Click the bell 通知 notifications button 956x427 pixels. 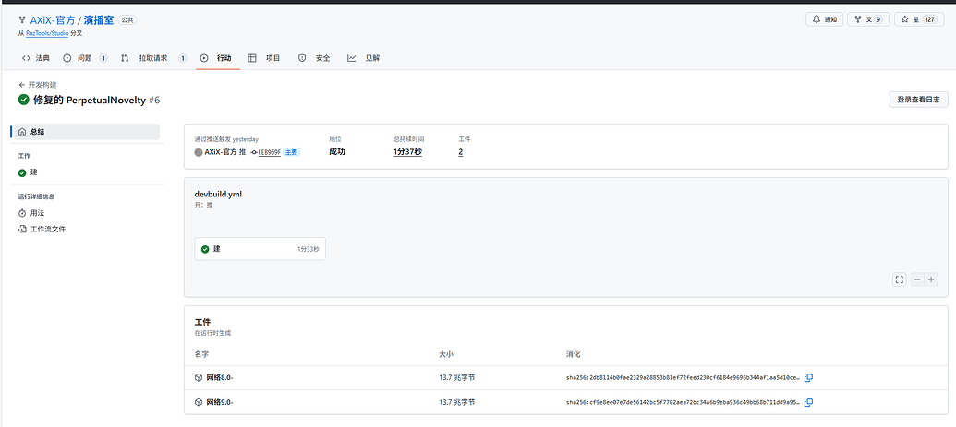tap(824, 19)
